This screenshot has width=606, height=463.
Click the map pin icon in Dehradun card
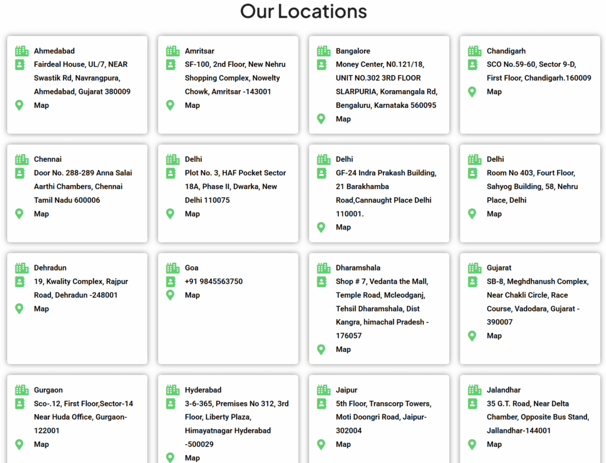coord(20,308)
